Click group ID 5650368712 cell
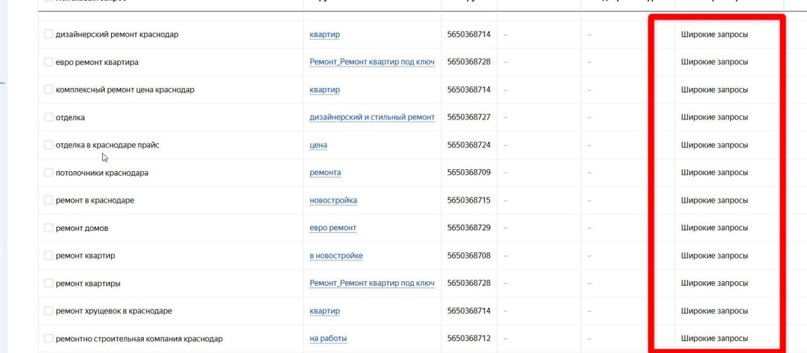The height and width of the screenshot is (353, 807). pyautogui.click(x=469, y=339)
